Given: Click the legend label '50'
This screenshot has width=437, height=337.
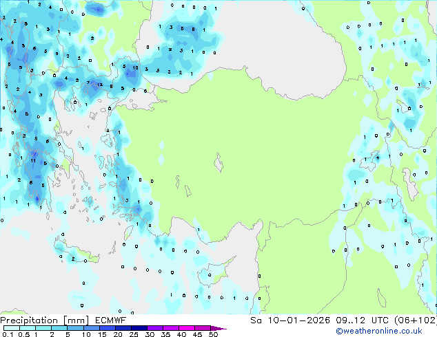Looking at the screenshot, I should point(213,334).
